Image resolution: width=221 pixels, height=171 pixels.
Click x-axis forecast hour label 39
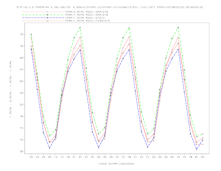pyautogui.click(x=111, y=157)
